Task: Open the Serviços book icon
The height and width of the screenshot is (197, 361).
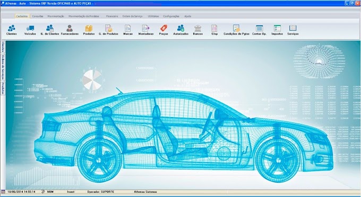Action: (293, 30)
